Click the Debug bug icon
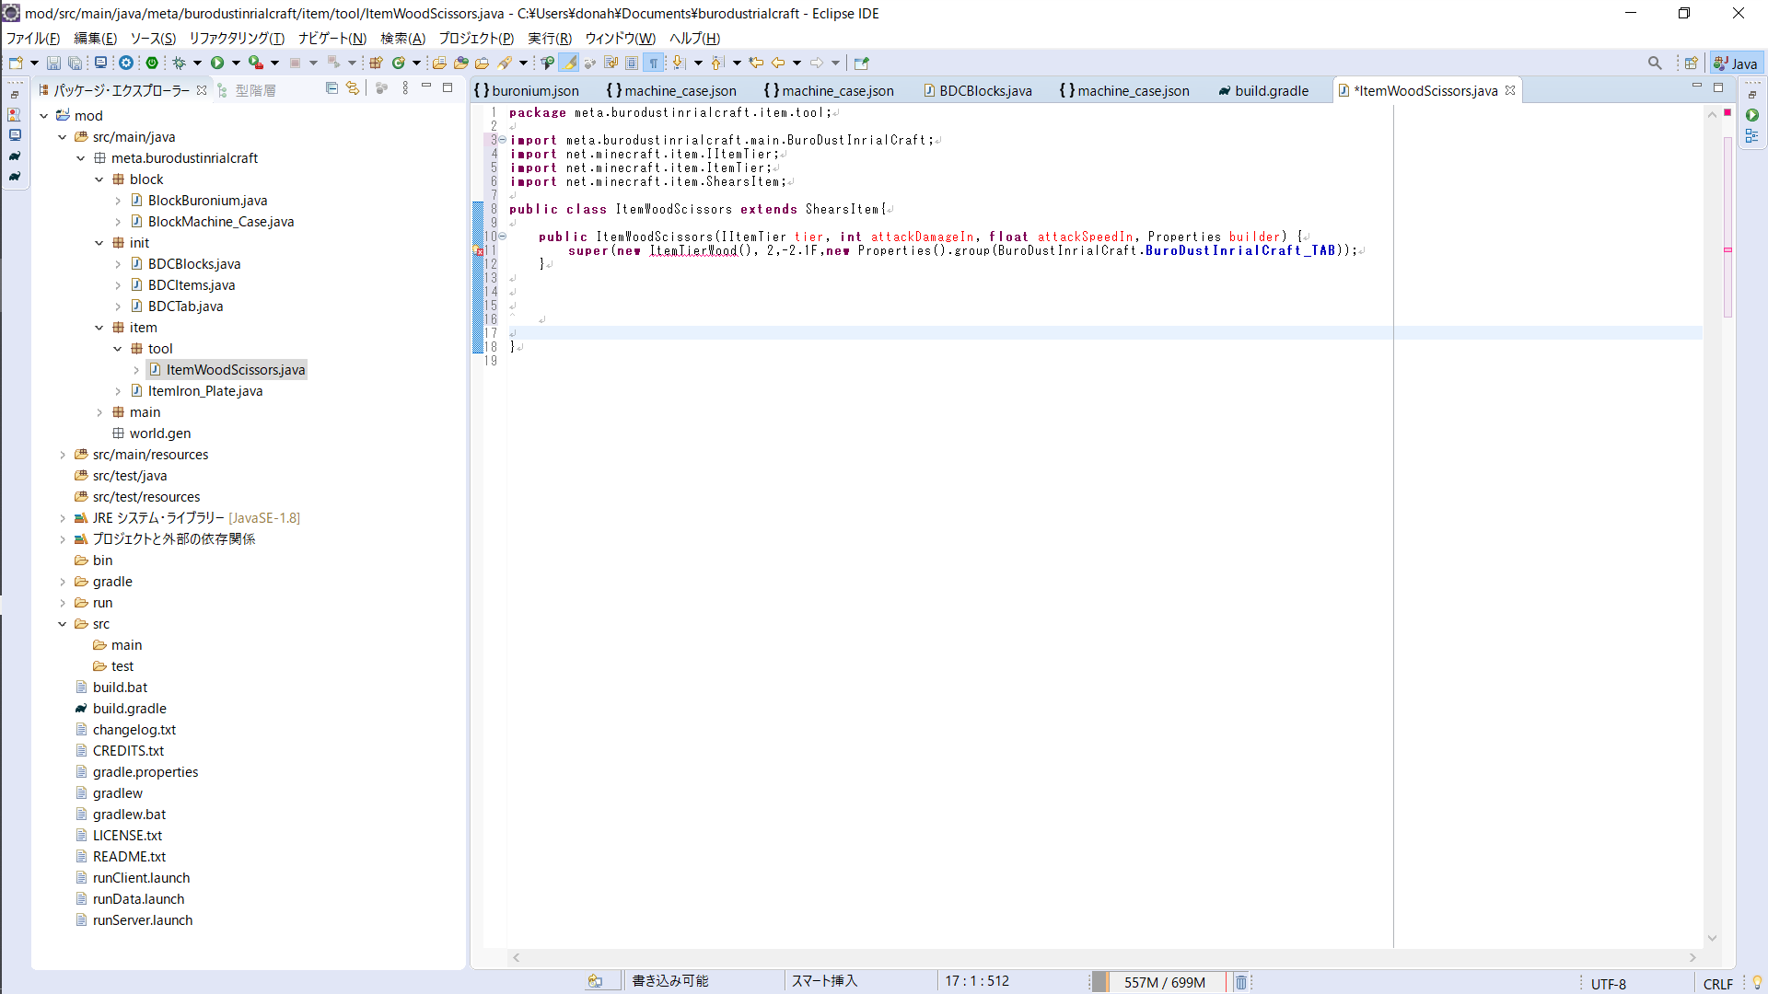 click(x=179, y=63)
